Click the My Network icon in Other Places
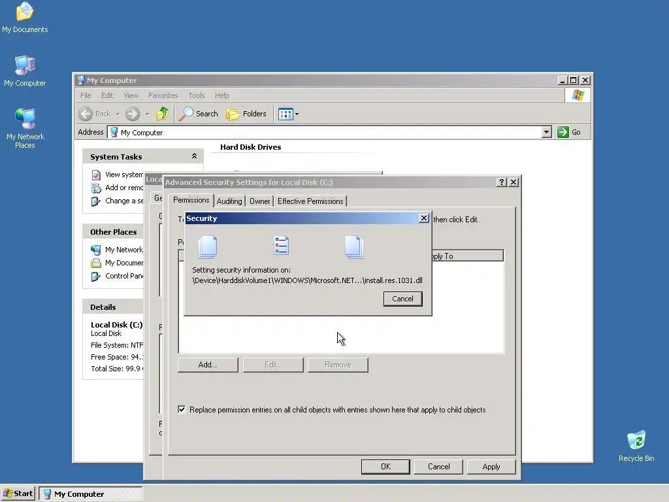 (x=96, y=250)
